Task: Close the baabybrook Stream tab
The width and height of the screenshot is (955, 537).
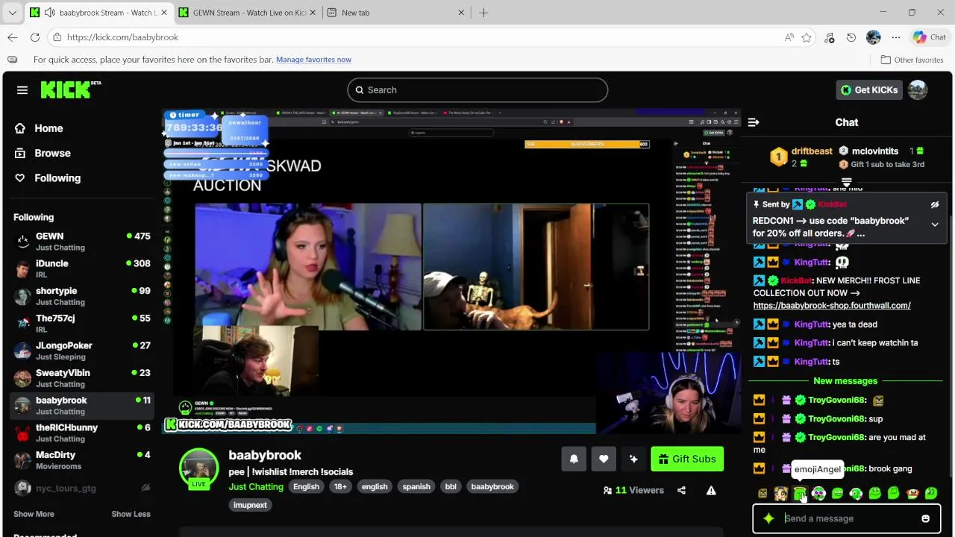Action: click(164, 13)
